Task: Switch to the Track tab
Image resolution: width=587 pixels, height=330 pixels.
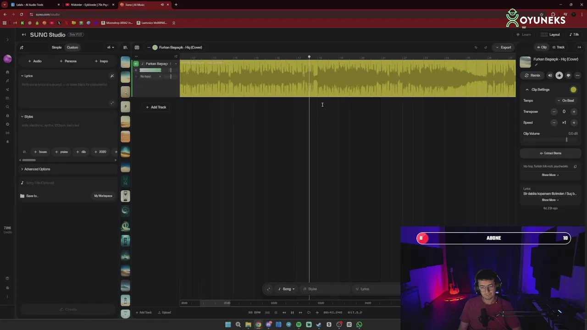Action: (x=559, y=47)
